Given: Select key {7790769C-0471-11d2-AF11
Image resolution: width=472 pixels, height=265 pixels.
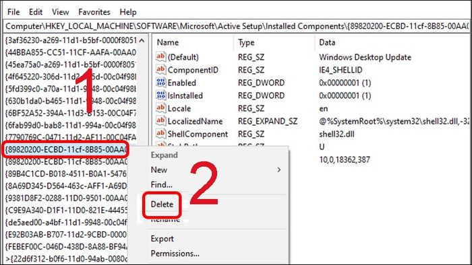Looking at the screenshot, I should (71, 137).
